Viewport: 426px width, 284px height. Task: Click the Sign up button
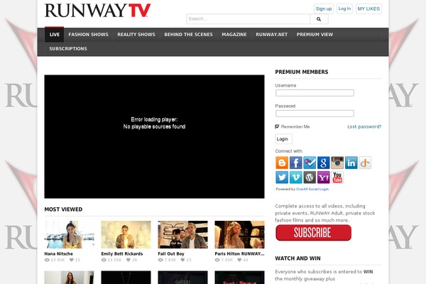point(324,9)
